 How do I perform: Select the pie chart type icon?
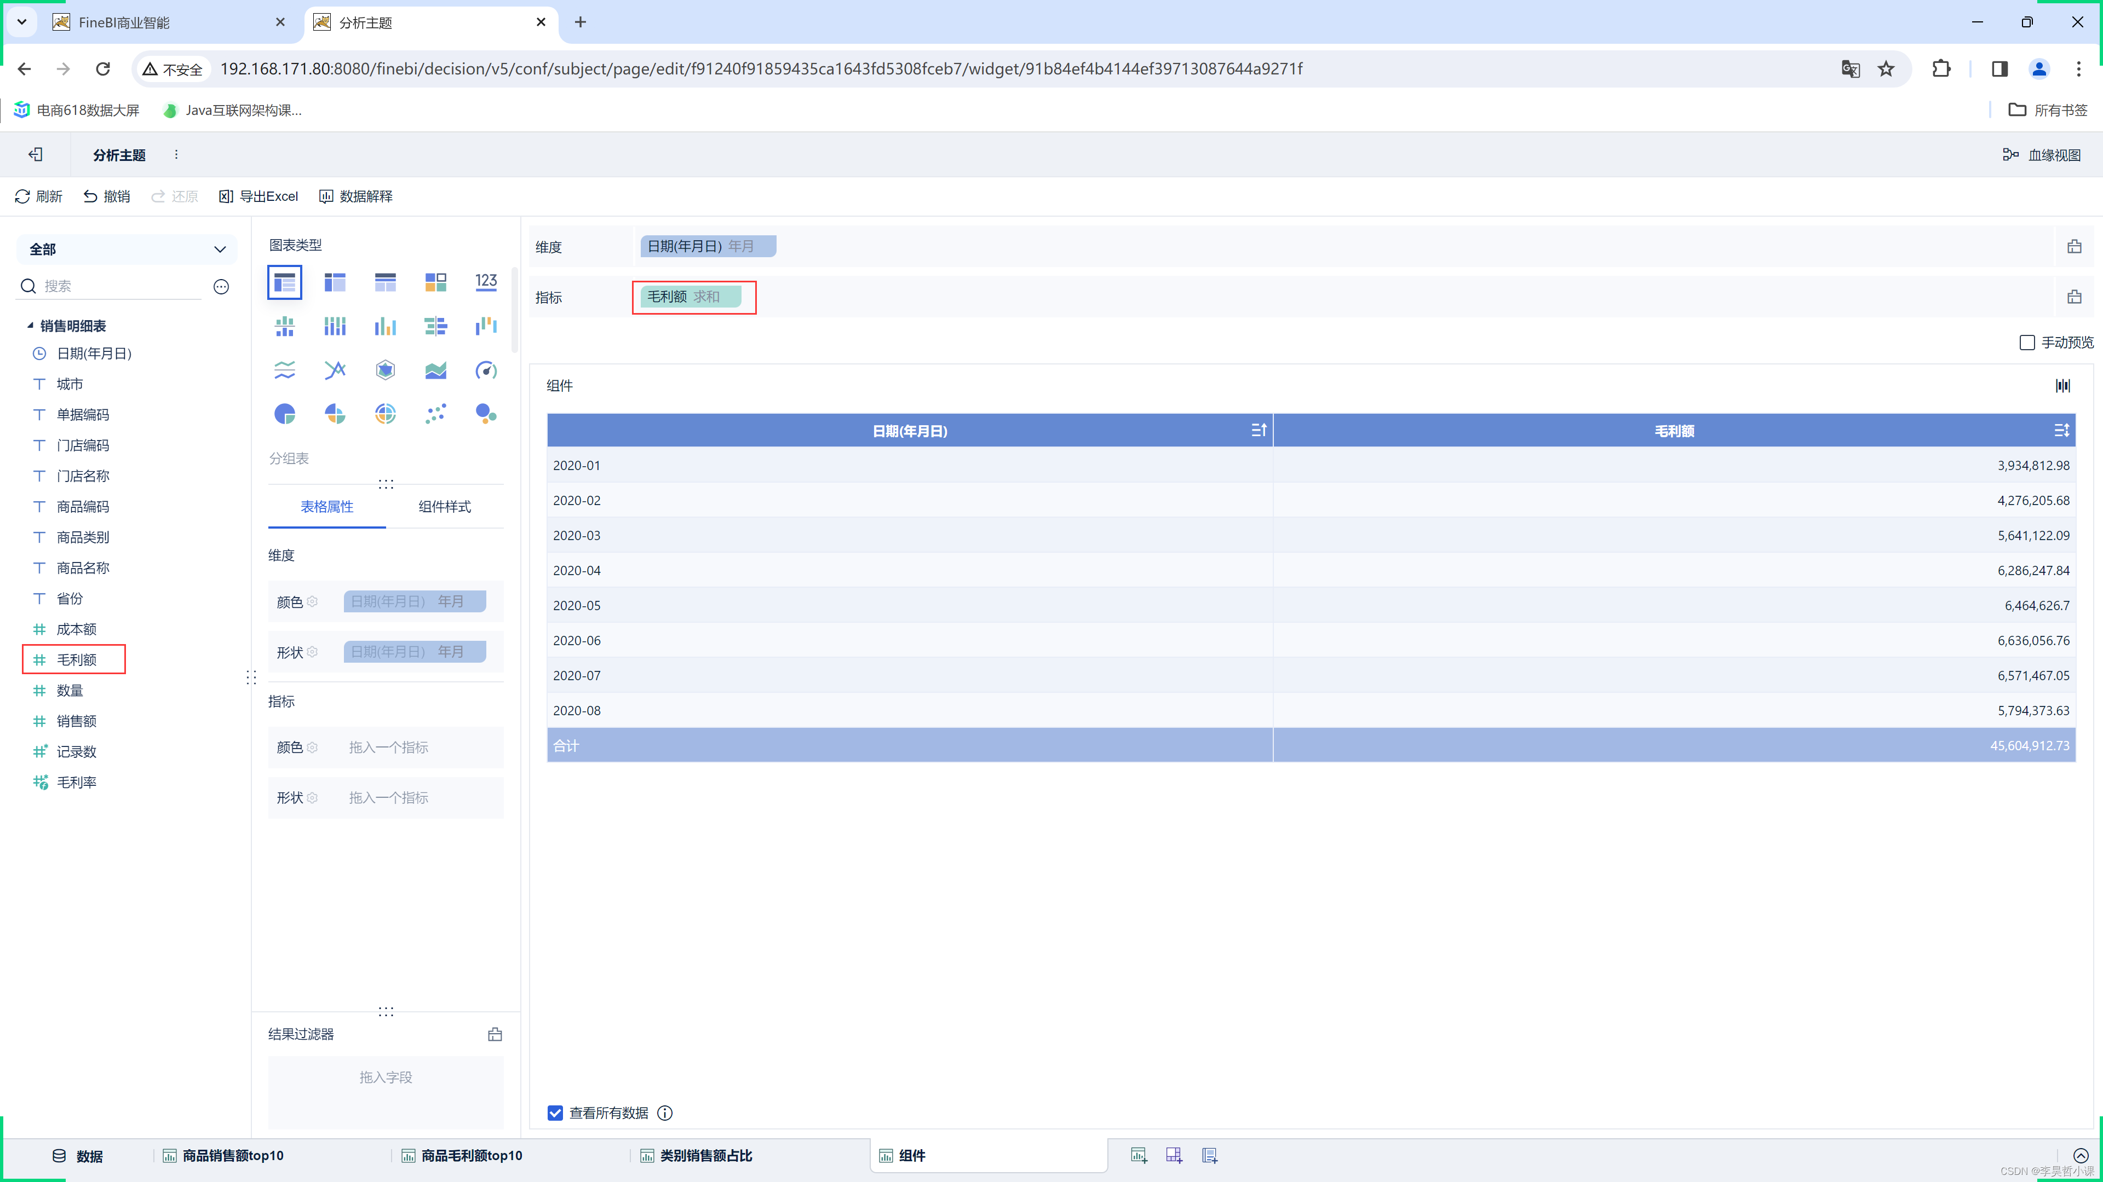tap(284, 414)
